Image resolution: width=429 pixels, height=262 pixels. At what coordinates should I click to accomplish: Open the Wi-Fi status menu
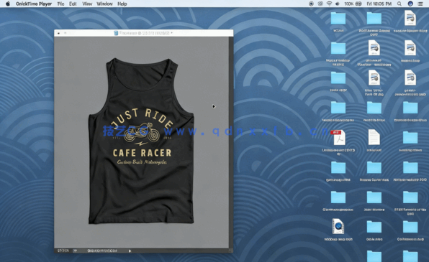pyautogui.click(x=330, y=4)
